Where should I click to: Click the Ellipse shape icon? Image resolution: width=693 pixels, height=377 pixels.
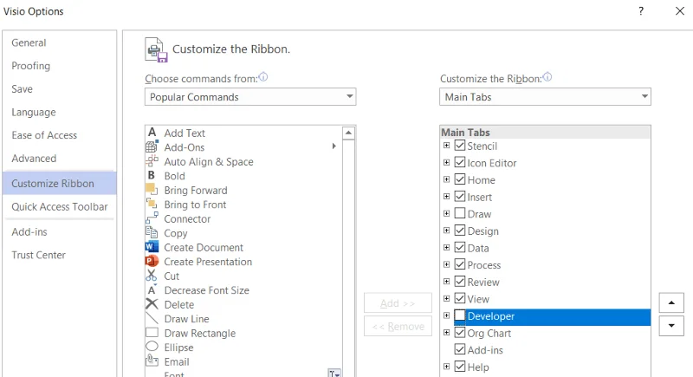coord(152,346)
